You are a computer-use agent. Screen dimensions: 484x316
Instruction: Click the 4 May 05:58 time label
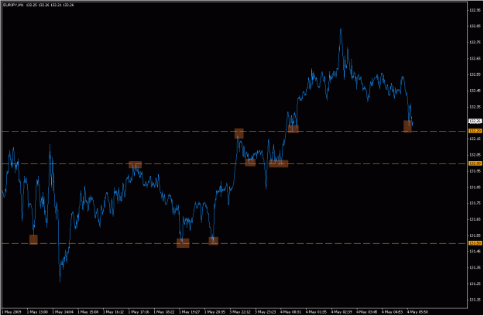coord(417,312)
